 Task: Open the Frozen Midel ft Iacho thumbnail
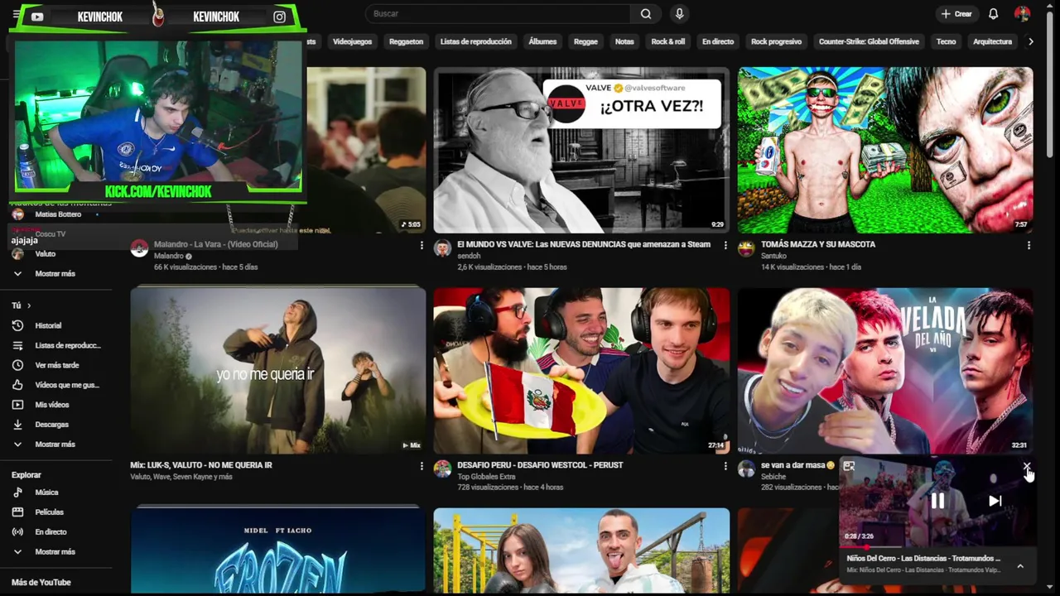coord(278,550)
